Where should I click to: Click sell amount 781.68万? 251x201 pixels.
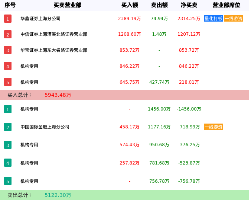(x=159, y=163)
